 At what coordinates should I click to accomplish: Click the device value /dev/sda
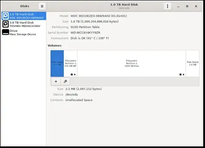pyautogui.click(x=71, y=94)
